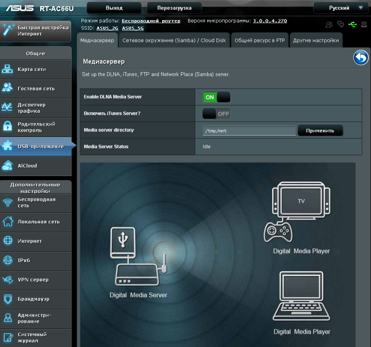Open the Системный журнал menu item
Screen dimensions: 371x347
(36, 338)
